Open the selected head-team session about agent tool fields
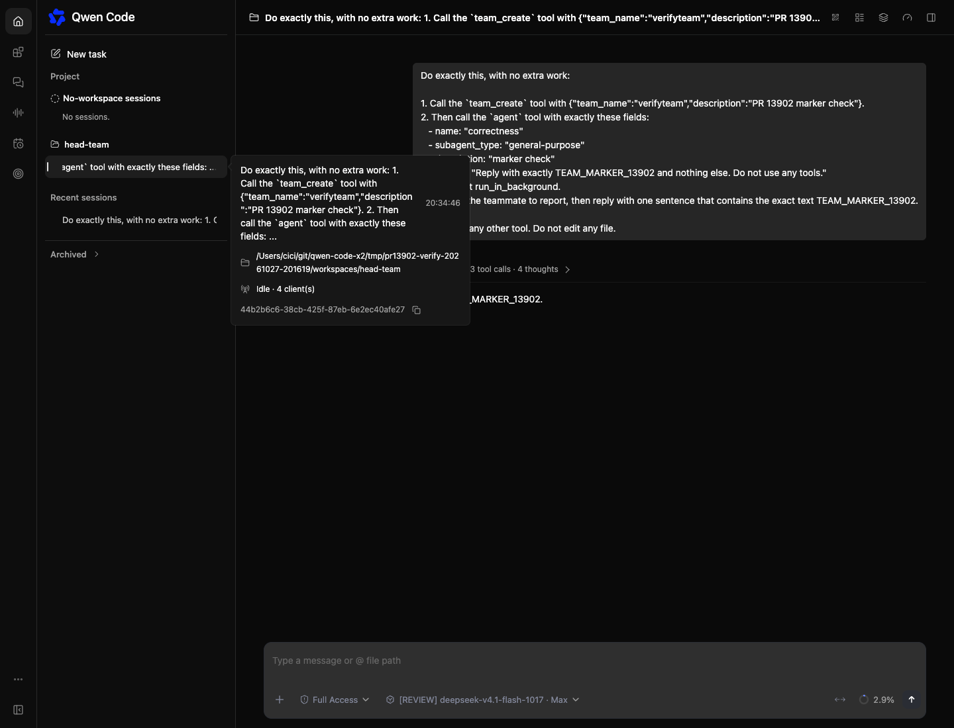954x728 pixels. pyautogui.click(x=136, y=167)
